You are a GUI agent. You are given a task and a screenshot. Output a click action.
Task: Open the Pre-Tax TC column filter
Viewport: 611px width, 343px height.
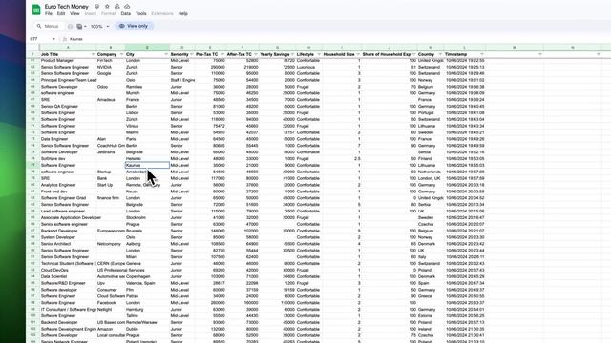click(x=222, y=54)
